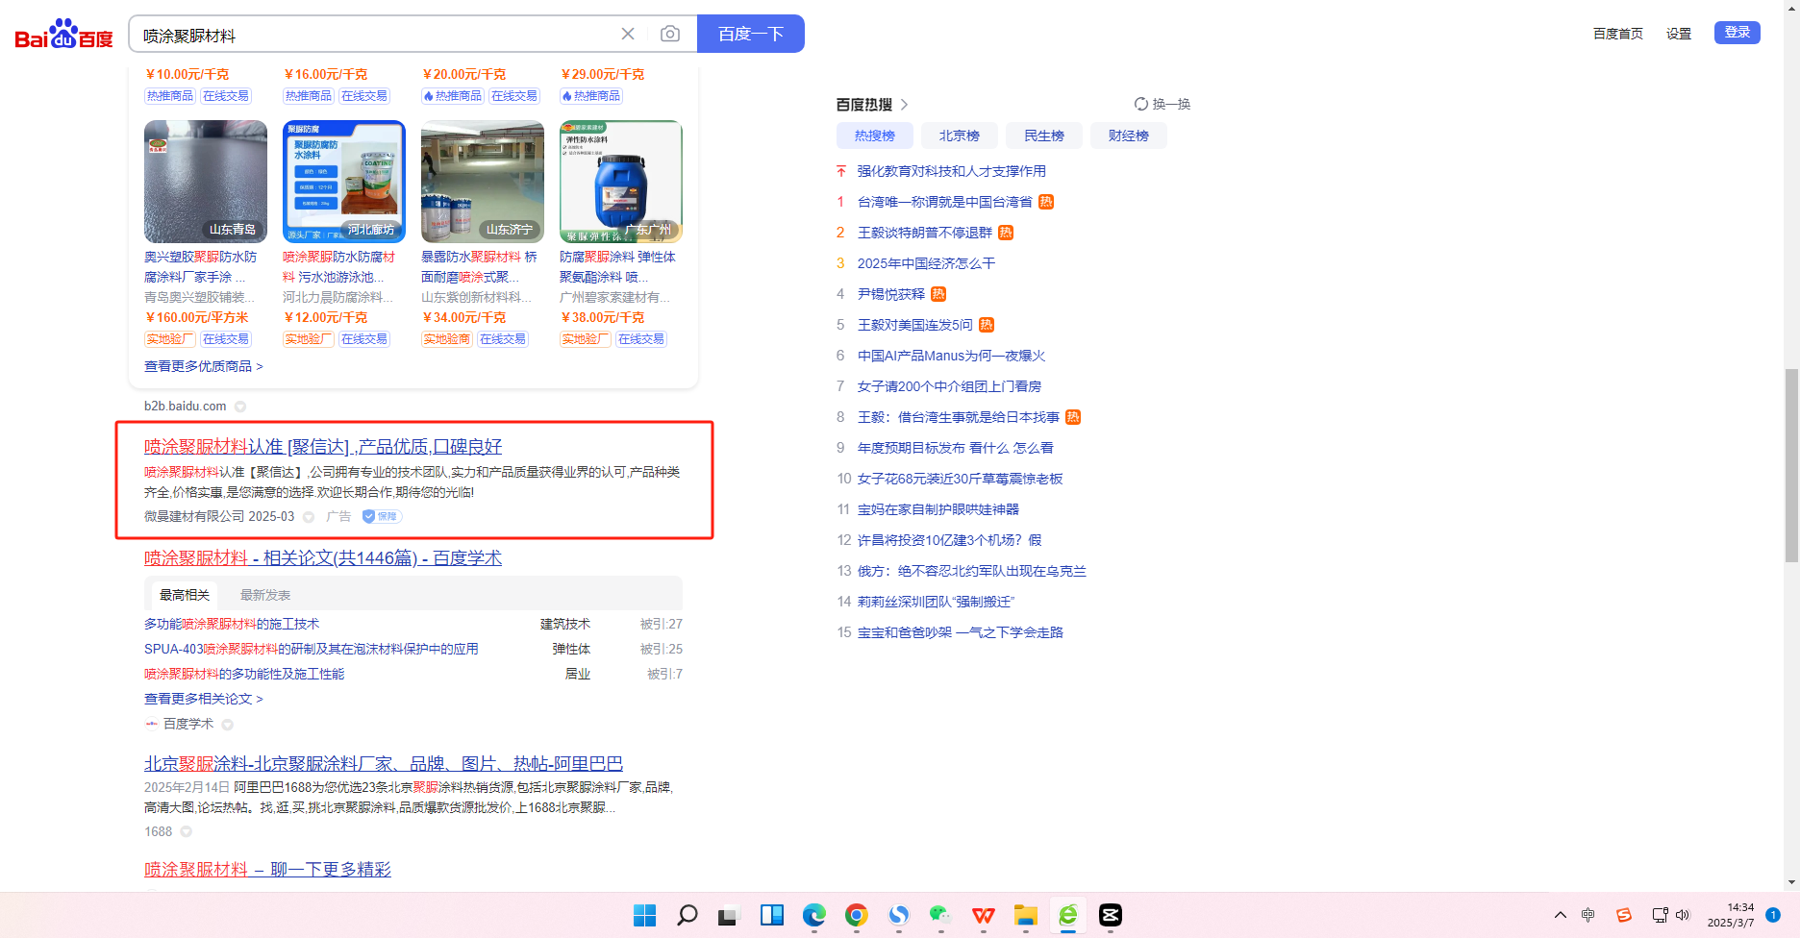Open Google Chrome from the taskbar
This screenshot has height=938, width=1800.
click(x=856, y=915)
